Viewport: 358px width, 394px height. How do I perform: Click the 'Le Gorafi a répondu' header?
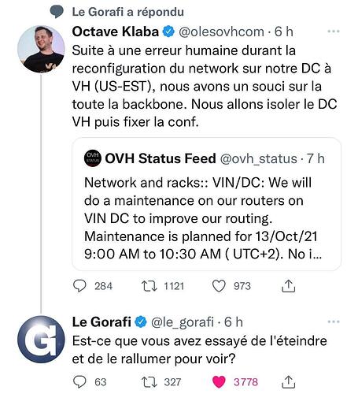[128, 12]
